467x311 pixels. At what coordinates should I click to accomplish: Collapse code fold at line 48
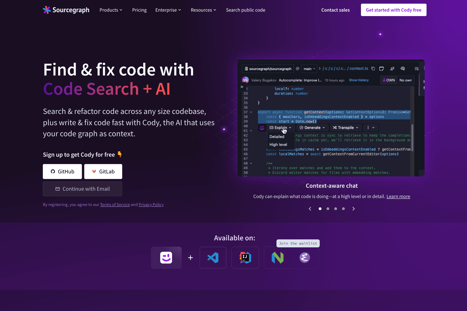251,164
